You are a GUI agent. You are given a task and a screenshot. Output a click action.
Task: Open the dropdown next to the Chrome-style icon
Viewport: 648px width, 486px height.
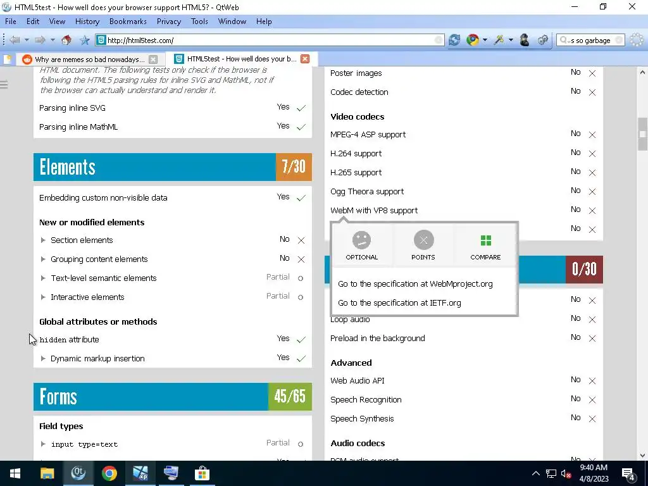(485, 40)
